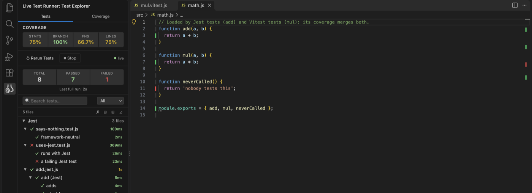Select the framework-neutral test row
The height and width of the screenshot is (193, 532).
73,137
